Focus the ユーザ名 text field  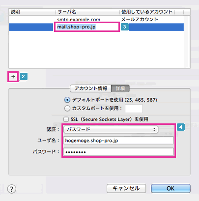pyautogui.click(x=118, y=141)
